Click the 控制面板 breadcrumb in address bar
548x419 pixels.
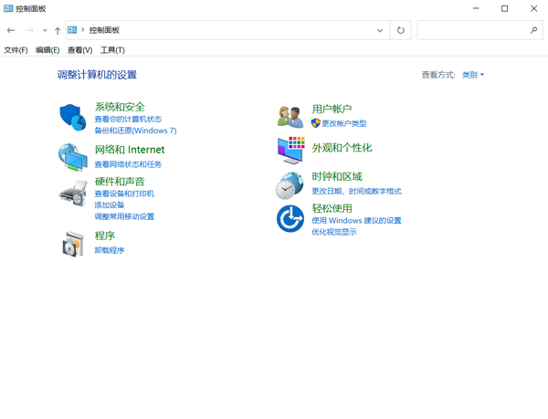104,30
